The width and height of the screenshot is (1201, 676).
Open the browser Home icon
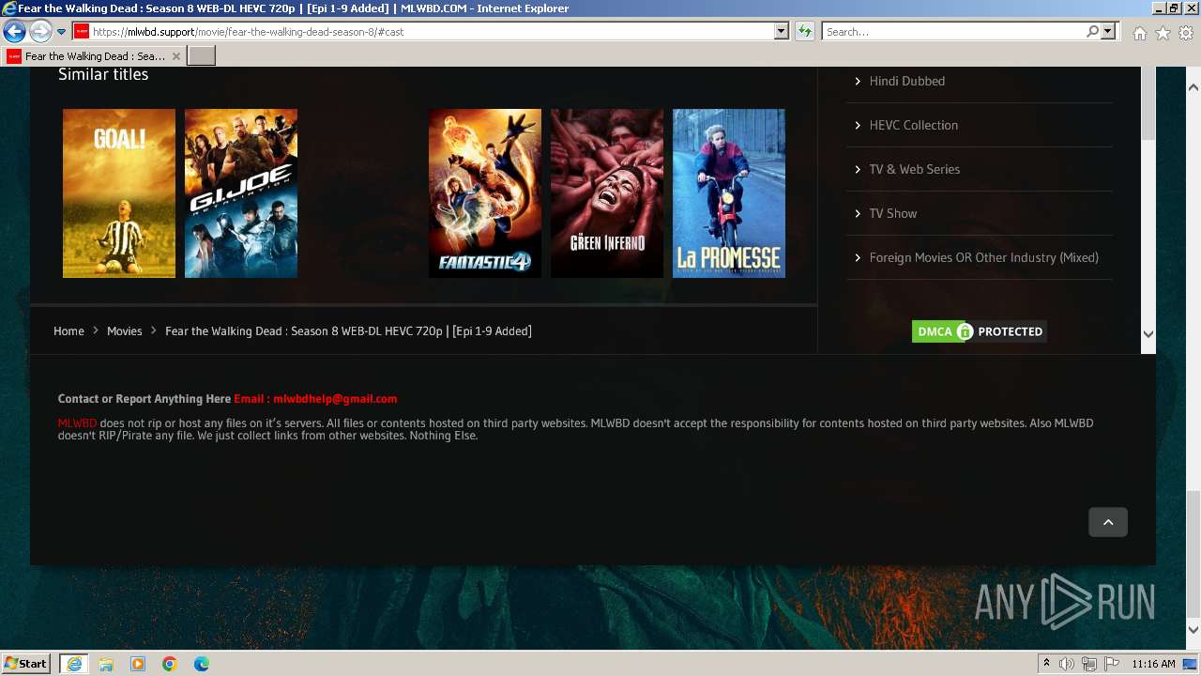[1139, 33]
